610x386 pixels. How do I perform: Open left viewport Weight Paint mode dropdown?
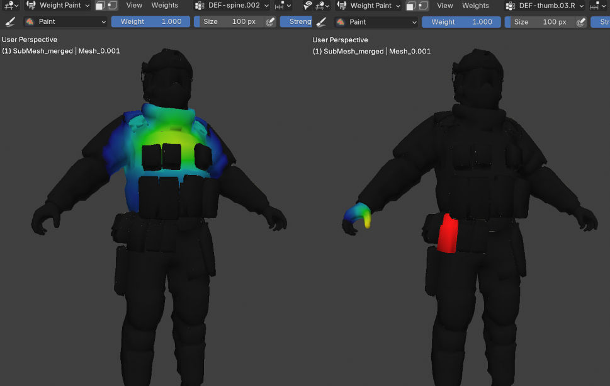point(57,6)
